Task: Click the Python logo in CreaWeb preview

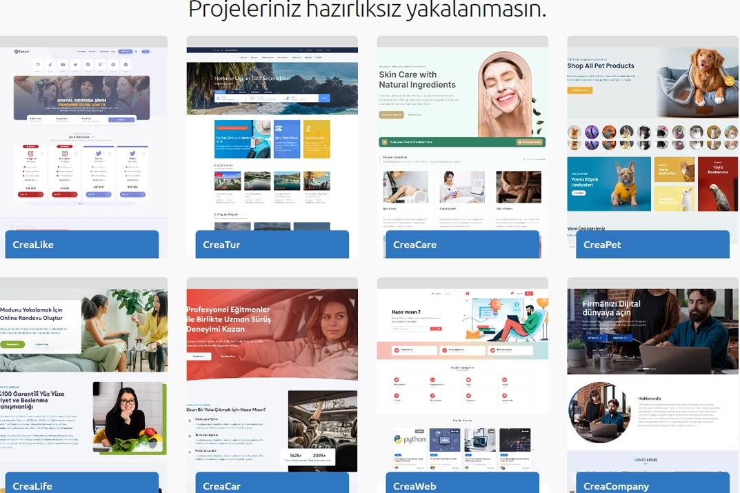Action: [410, 439]
